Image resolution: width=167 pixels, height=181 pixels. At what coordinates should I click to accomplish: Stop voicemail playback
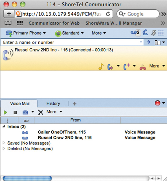coord(15,112)
